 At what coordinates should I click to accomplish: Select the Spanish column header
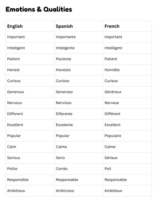pos(64,26)
